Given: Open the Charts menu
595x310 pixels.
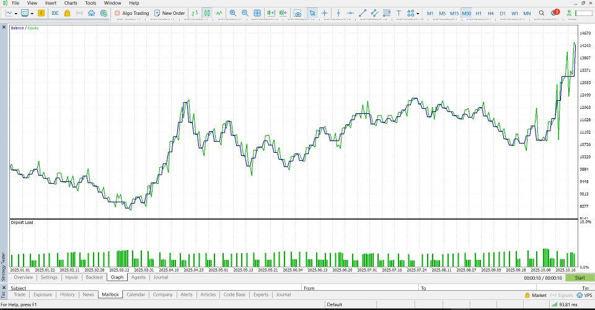Looking at the screenshot, I should pyautogui.click(x=71, y=3).
